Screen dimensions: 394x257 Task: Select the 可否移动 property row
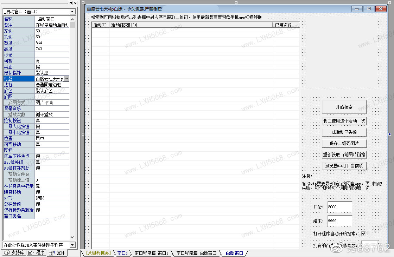point(37,144)
